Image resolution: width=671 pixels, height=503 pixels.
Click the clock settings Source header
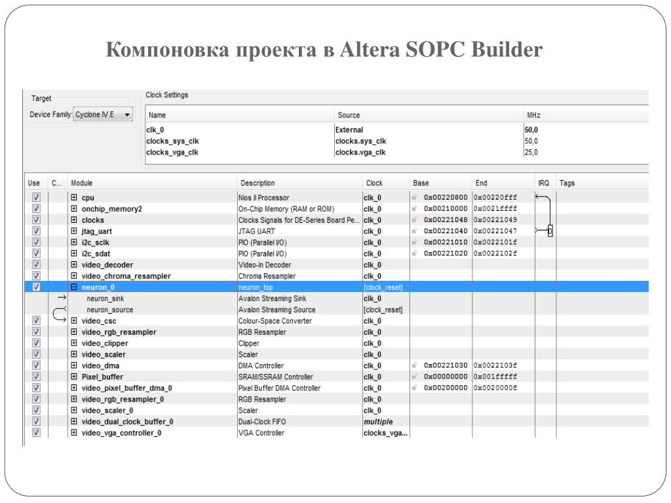pos(429,115)
